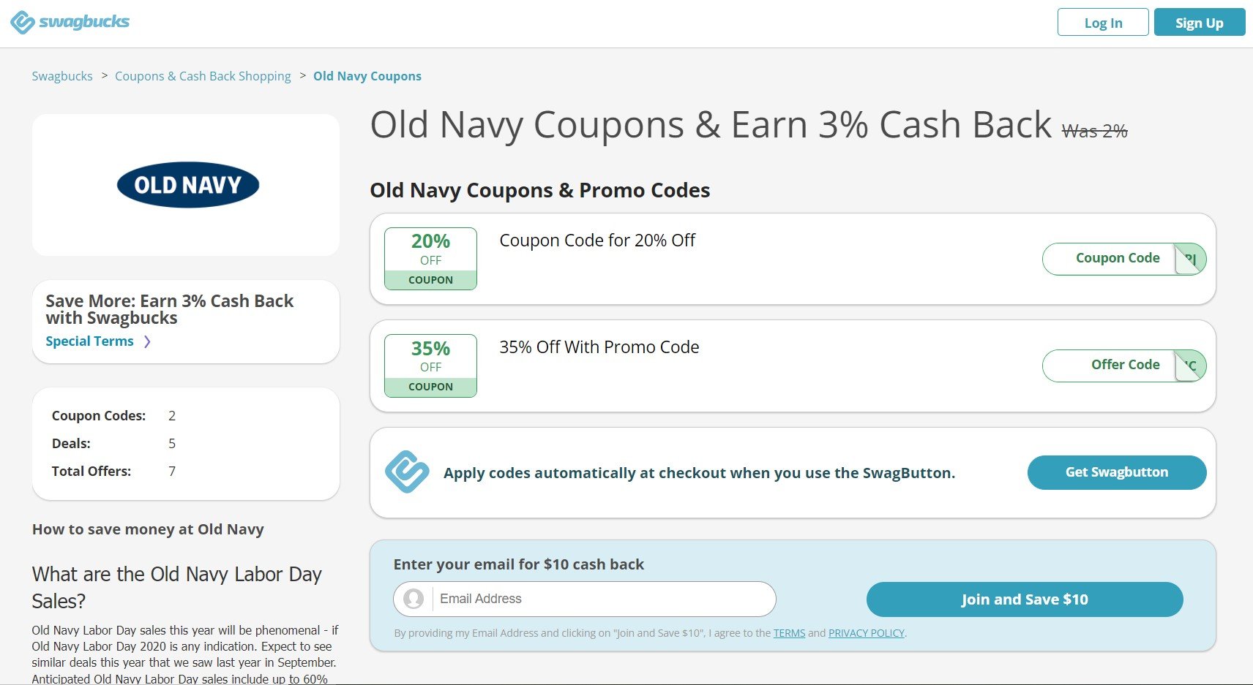Click the SwagButton logo icon in the checkout banner

point(407,472)
